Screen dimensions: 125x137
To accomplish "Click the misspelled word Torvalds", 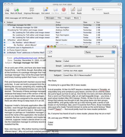I will 103,89.
